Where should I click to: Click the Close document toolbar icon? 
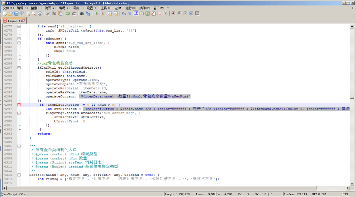[x=29, y=14]
